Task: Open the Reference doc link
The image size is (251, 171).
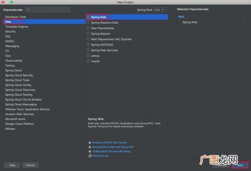Action: (100, 156)
